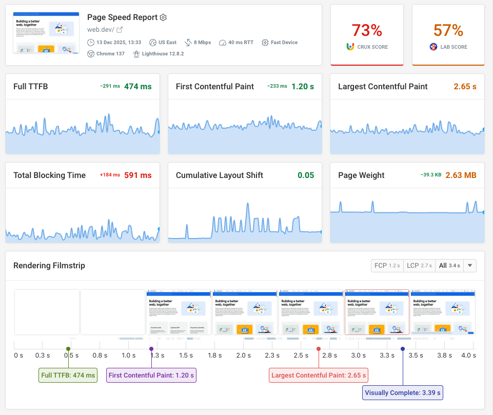The width and height of the screenshot is (493, 415).
Task: Open the Page Speed Report settings gear
Action: [163, 17]
